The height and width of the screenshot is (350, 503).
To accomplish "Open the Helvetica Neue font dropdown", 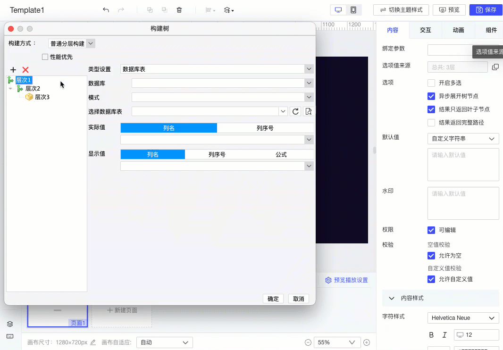I will [x=463, y=318].
